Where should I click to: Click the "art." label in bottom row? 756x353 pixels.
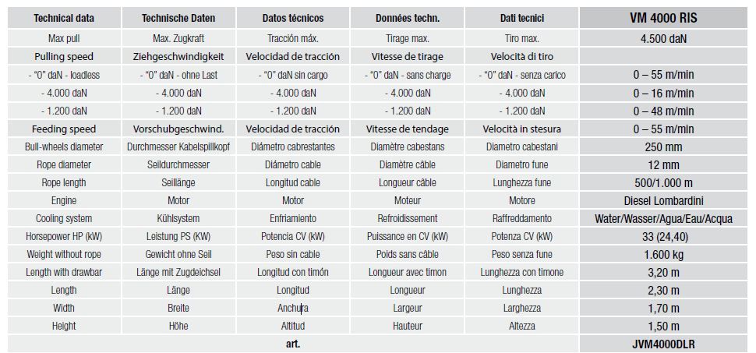[x=292, y=344]
